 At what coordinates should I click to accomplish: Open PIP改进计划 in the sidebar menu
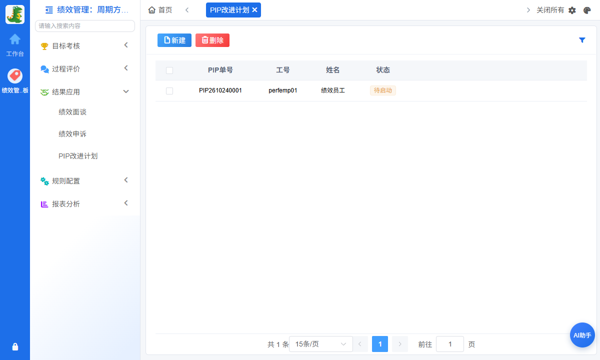click(78, 156)
